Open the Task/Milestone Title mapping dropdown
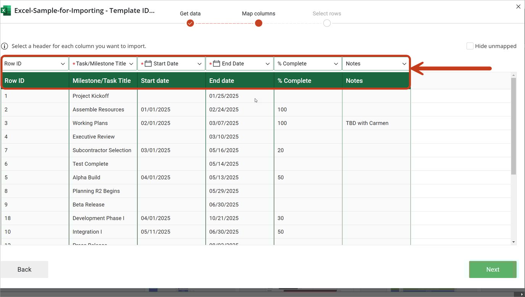 pyautogui.click(x=131, y=63)
